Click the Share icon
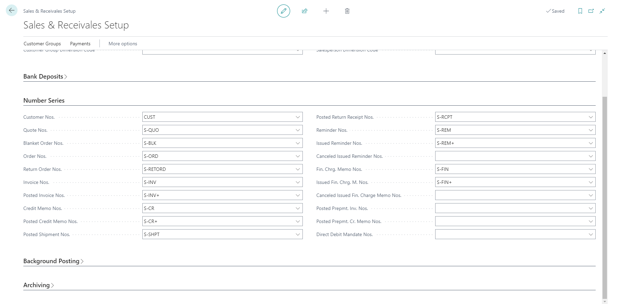The image size is (631, 304). [x=305, y=11]
